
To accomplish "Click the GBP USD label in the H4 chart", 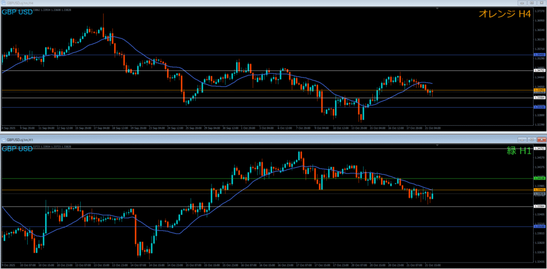I will tap(17, 13).
